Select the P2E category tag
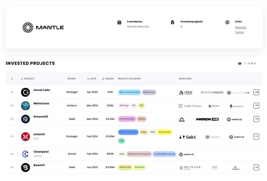 (141, 106)
